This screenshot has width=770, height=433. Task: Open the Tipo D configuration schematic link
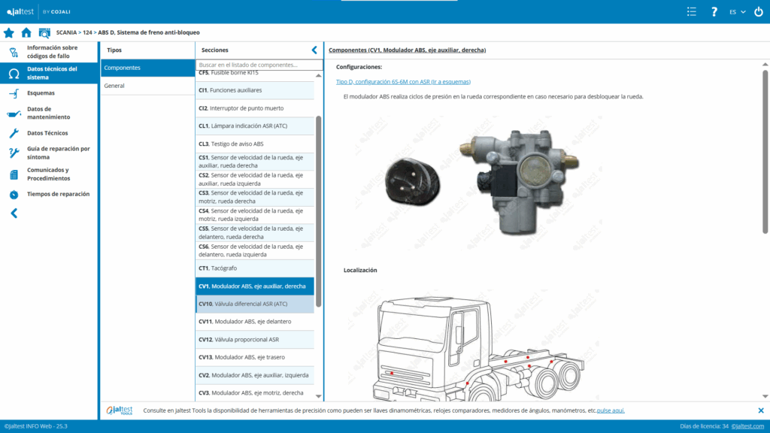coord(403,81)
